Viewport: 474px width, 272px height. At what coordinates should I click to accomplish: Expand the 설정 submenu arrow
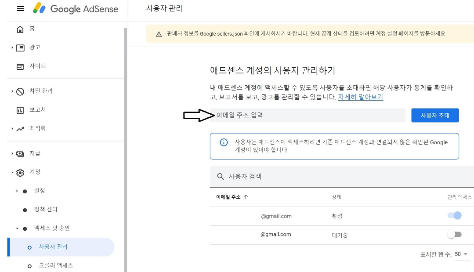click(17, 191)
